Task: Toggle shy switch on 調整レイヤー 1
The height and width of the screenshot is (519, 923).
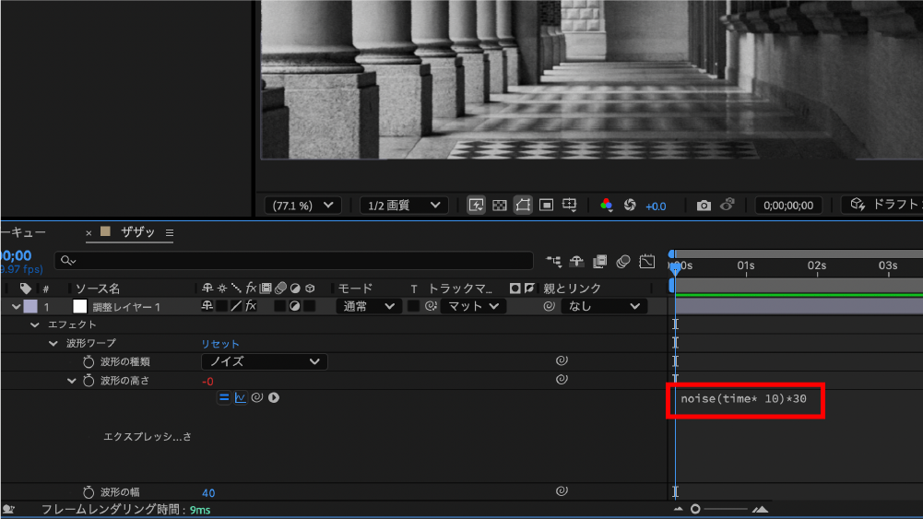Action: (207, 306)
